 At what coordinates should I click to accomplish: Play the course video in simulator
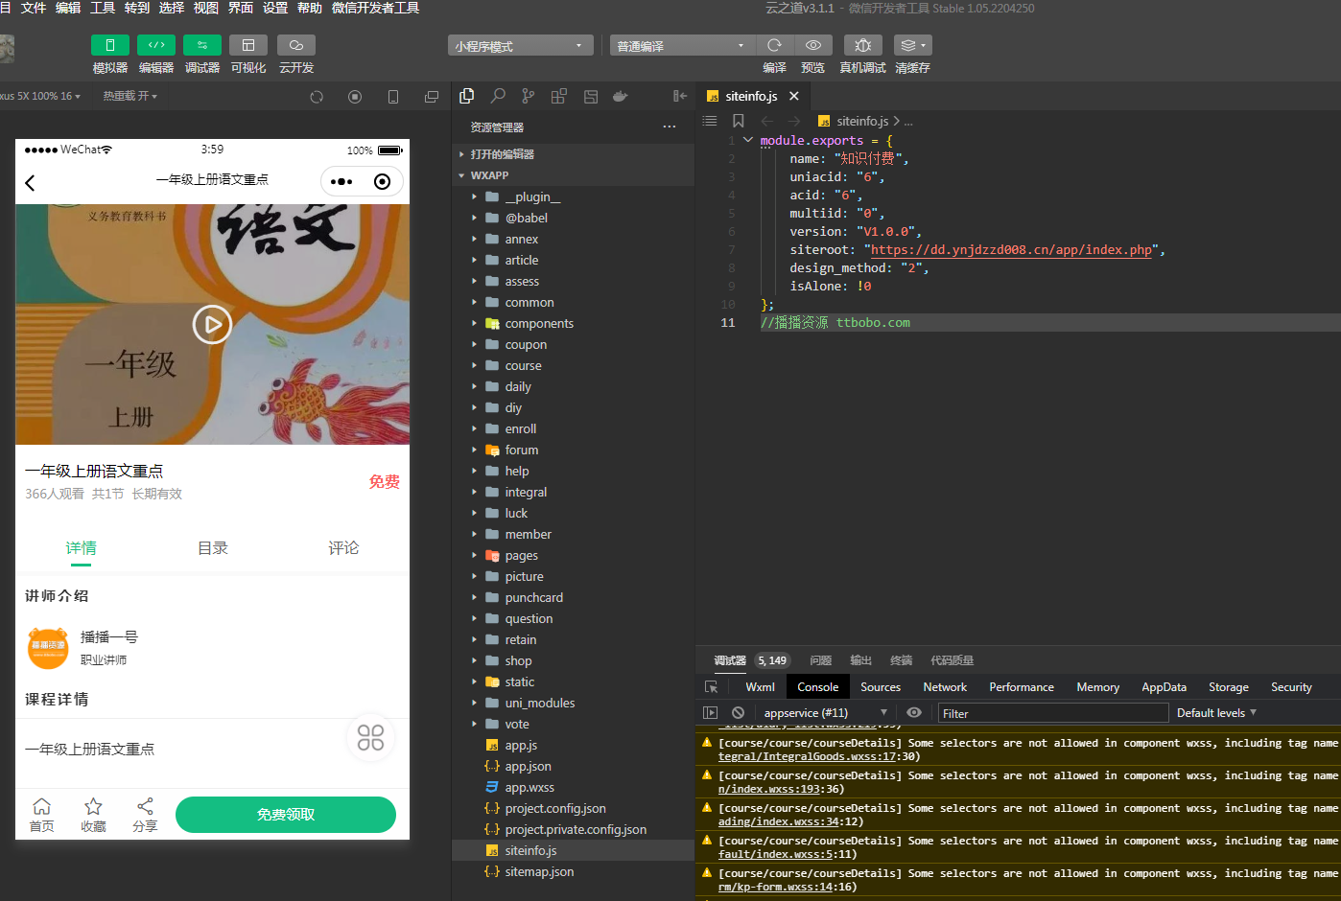[x=213, y=324]
